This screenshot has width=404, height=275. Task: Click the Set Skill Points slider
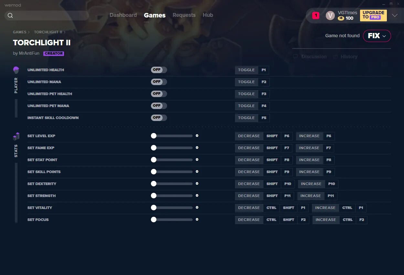point(172,172)
